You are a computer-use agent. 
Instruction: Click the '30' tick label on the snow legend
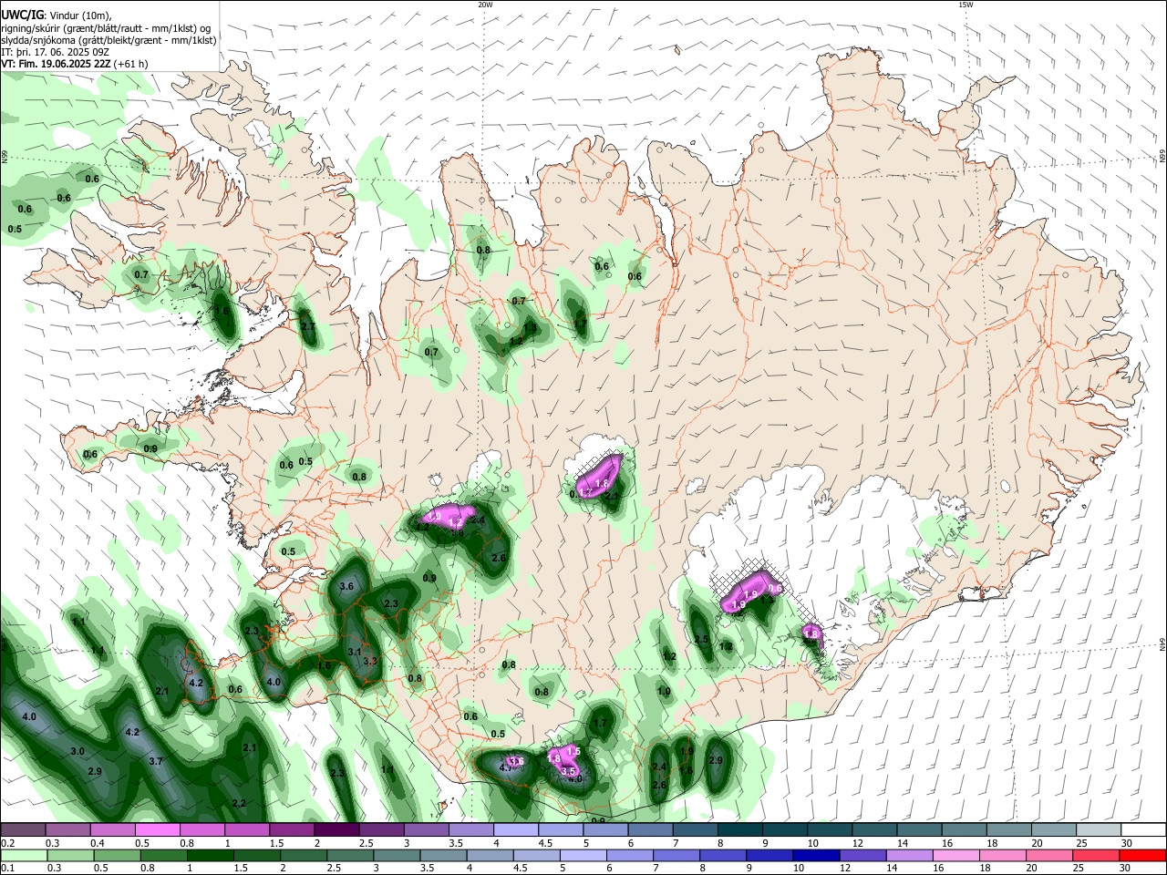pyautogui.click(x=1127, y=843)
